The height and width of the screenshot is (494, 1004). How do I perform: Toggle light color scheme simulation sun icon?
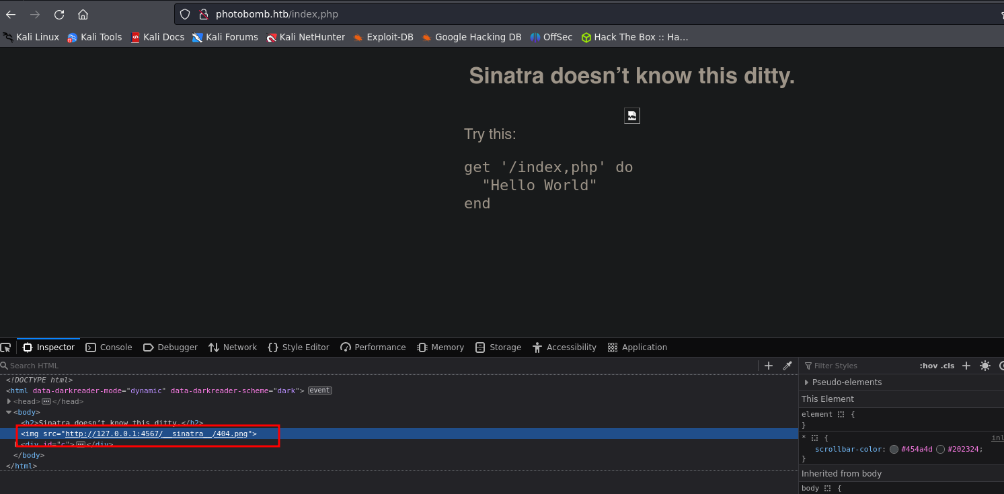[985, 366]
